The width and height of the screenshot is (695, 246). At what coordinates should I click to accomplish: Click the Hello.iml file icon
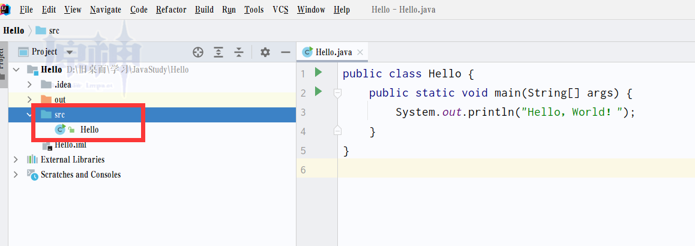[x=47, y=146]
